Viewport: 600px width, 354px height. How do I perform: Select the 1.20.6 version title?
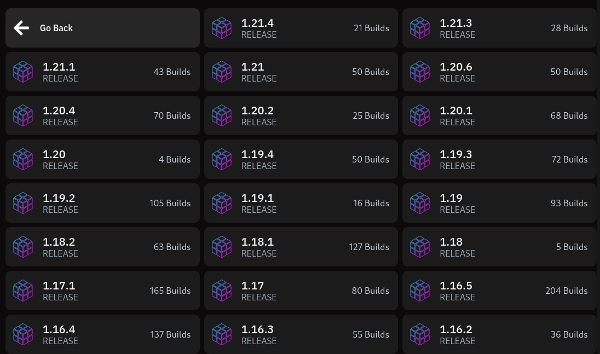coord(456,67)
